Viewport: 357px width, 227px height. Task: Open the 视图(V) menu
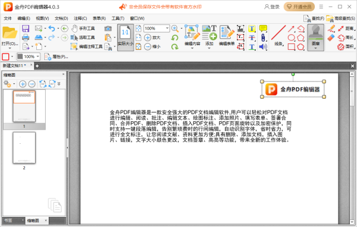pyautogui.click(x=42, y=18)
